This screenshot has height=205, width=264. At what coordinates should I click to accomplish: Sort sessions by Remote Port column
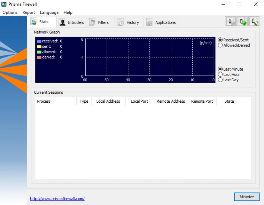[x=202, y=101]
